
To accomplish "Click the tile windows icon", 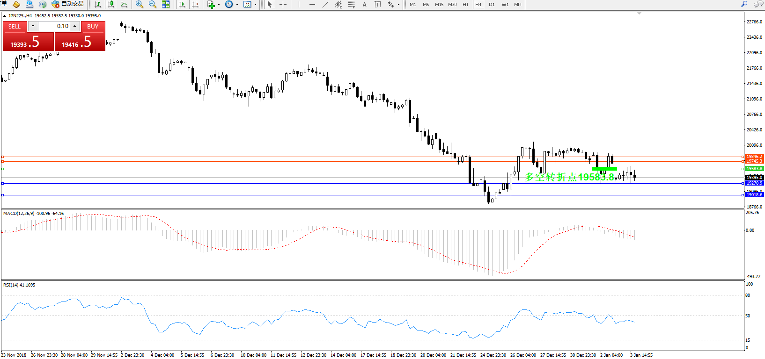I will point(166,4).
